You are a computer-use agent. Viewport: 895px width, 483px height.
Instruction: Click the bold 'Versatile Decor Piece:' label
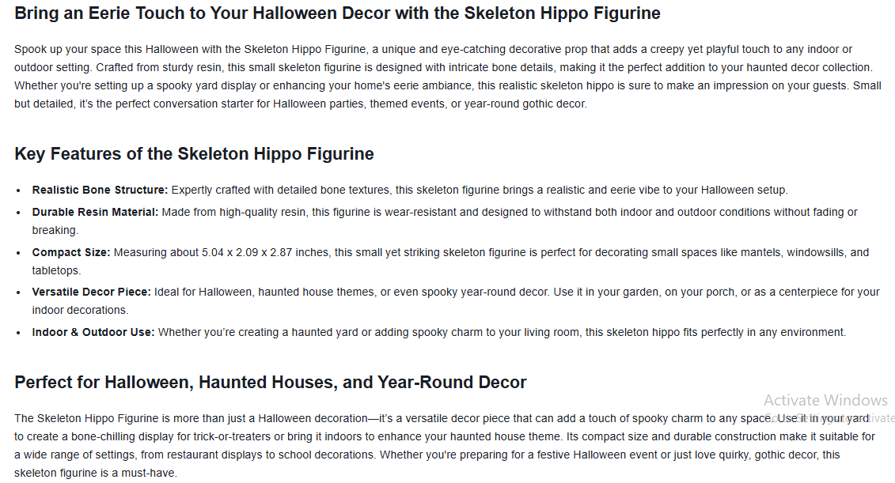91,292
